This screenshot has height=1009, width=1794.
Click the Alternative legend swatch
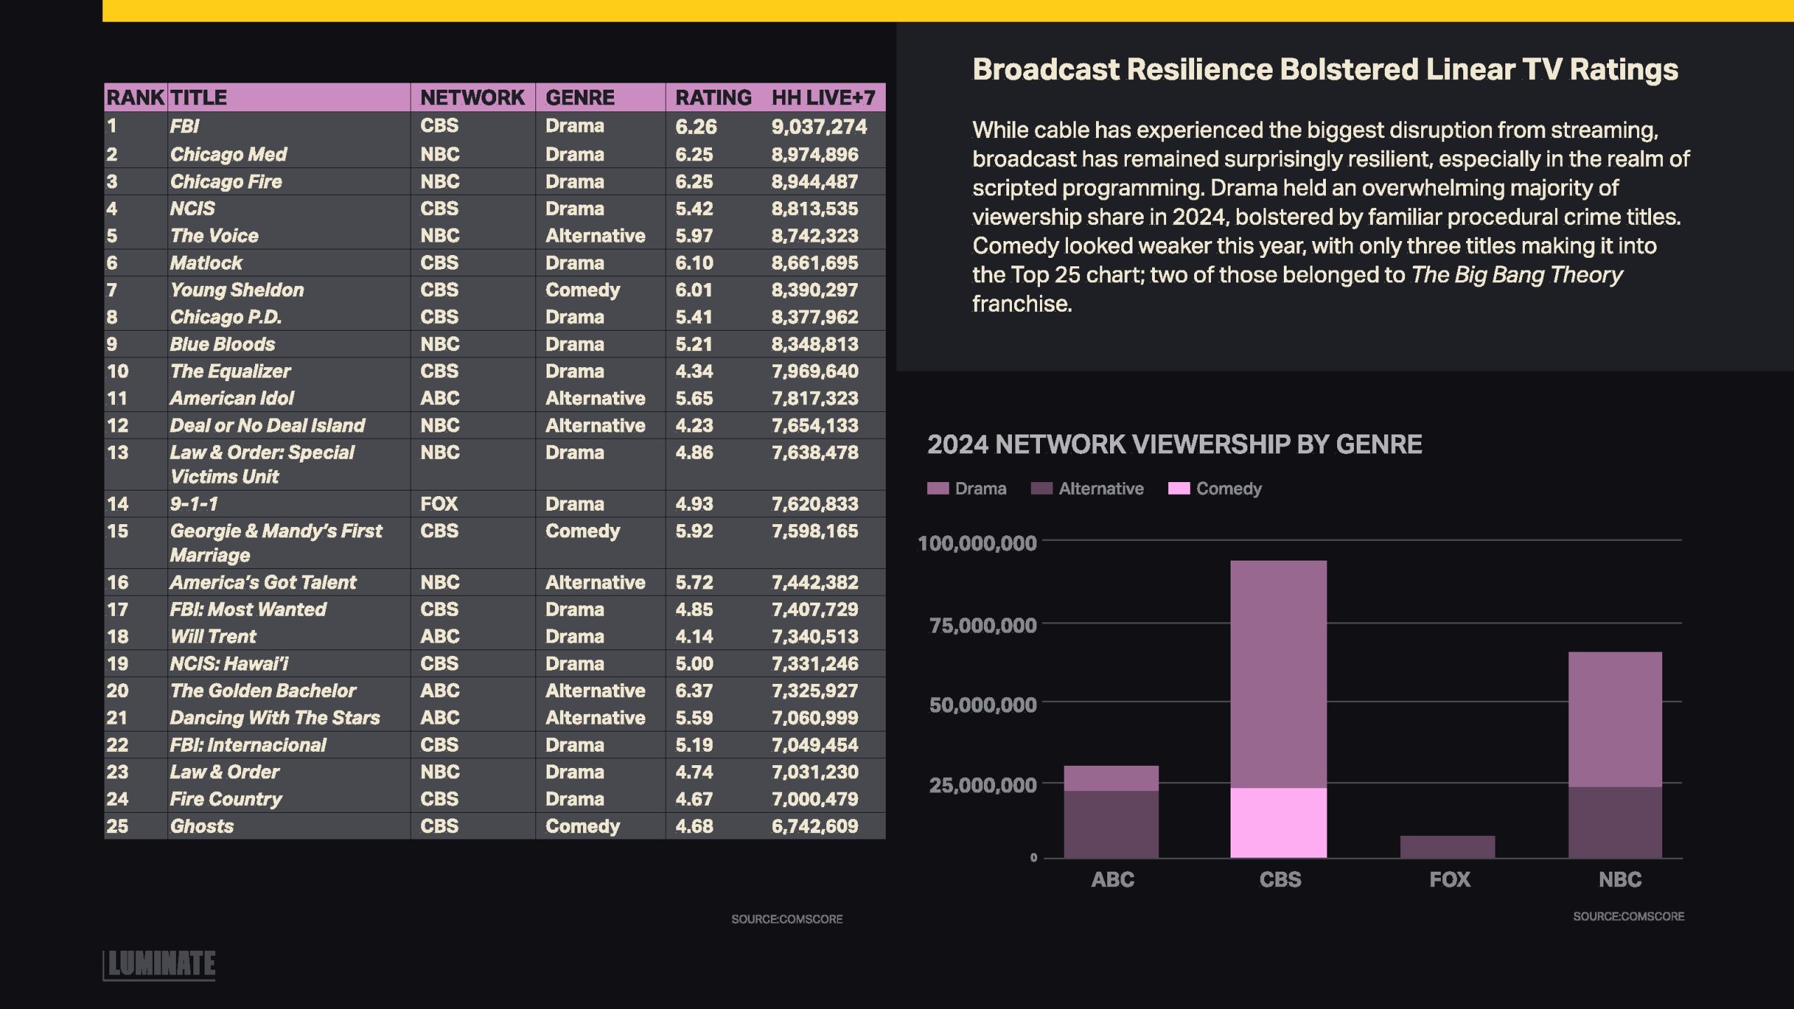(x=1041, y=488)
